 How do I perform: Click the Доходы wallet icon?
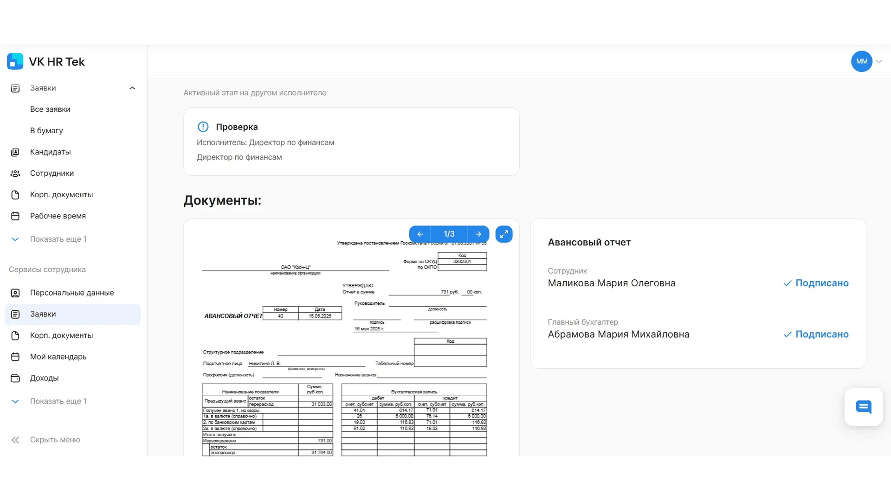coord(15,378)
